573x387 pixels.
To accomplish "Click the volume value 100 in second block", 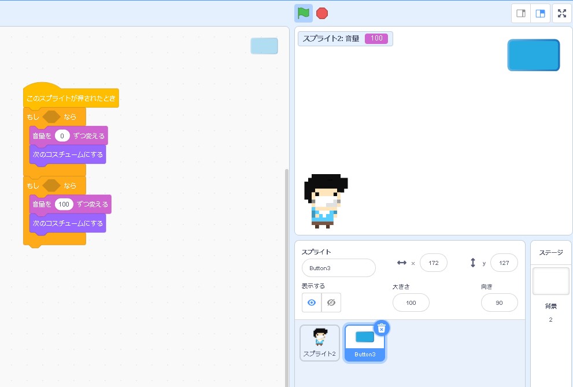I will (x=64, y=204).
